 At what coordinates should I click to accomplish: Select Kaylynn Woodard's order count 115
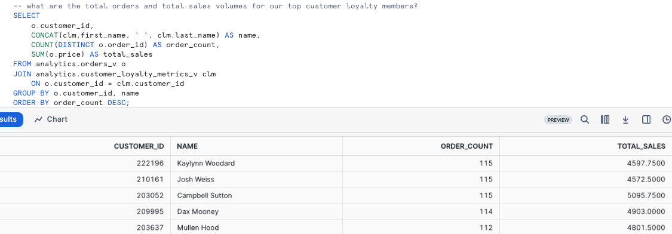421,164
